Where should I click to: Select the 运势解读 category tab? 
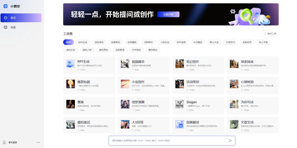(120, 50)
